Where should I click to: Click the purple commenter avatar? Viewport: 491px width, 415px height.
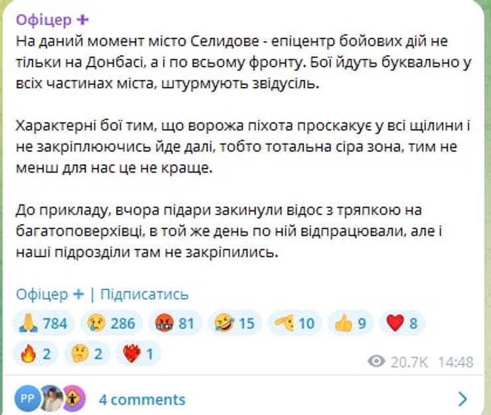74,398
